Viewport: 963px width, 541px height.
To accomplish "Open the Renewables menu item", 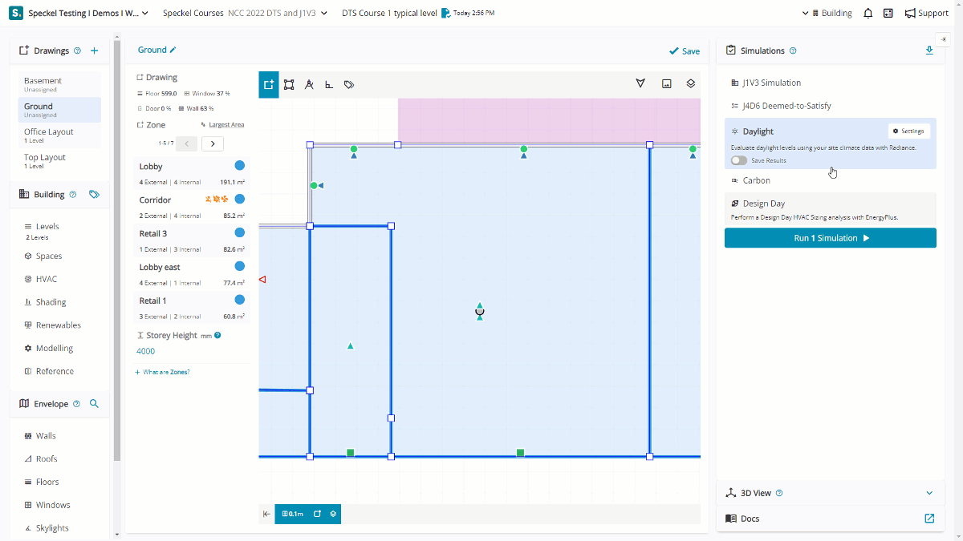I will (59, 325).
